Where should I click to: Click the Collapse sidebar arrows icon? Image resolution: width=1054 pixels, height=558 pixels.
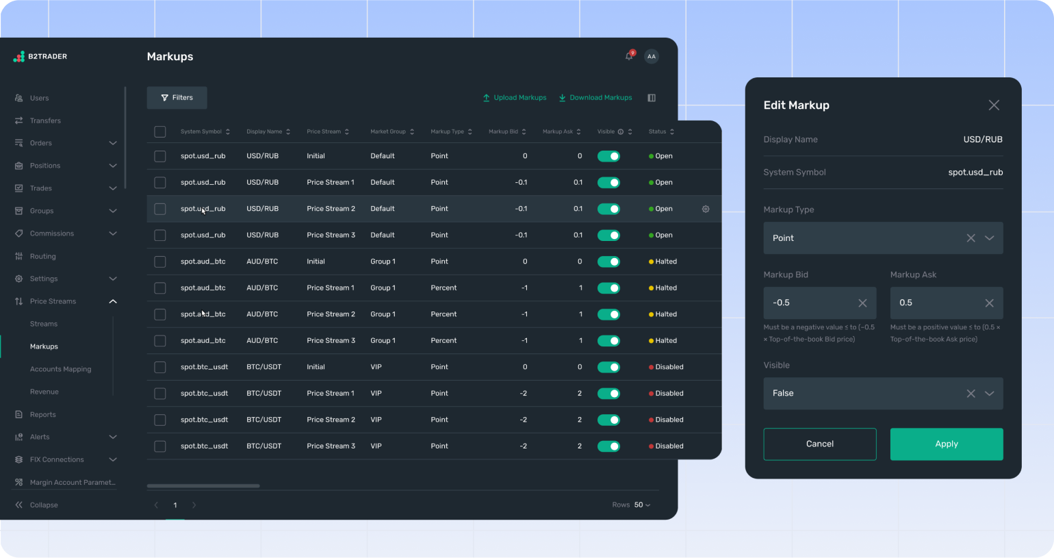coord(18,505)
